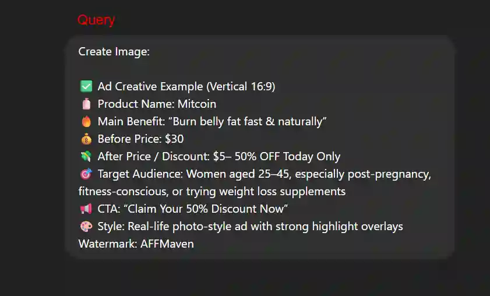Click the flying money emoji beside After Price
The image size is (490, 296).
click(x=86, y=157)
